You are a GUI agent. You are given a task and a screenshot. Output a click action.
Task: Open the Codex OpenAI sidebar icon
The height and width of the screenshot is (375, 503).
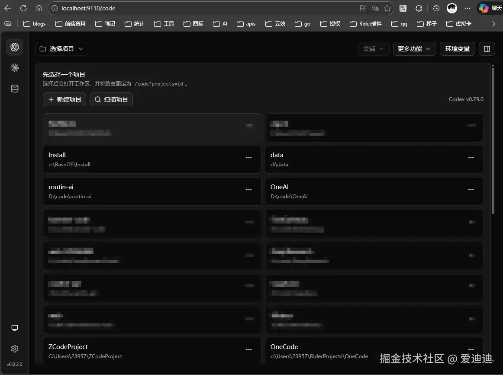click(15, 47)
